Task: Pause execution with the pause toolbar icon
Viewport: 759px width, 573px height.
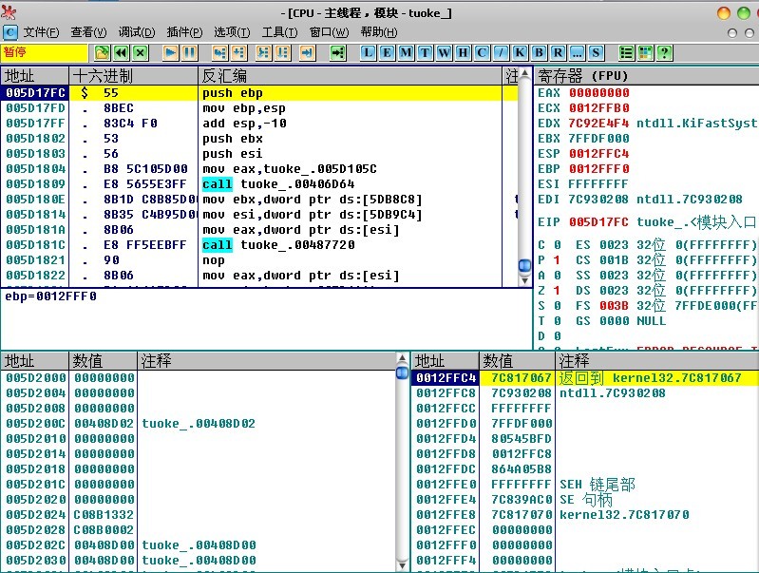Action: (189, 52)
